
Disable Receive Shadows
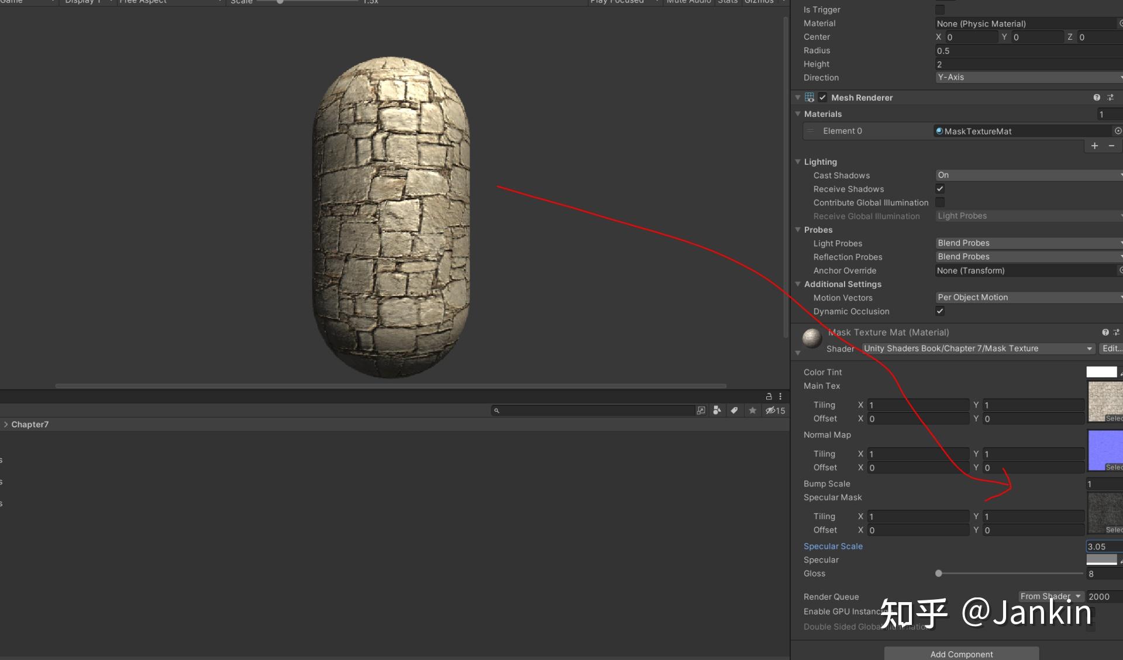[940, 189]
